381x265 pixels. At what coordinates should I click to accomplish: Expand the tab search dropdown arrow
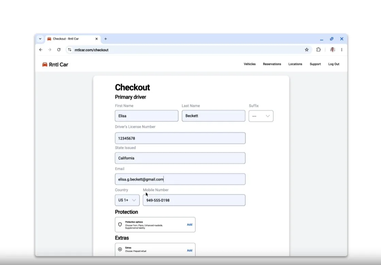[x=40, y=39]
